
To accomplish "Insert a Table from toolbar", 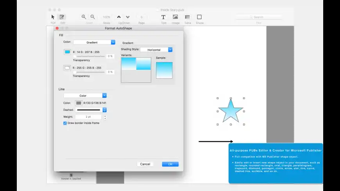I will [x=187, y=17].
